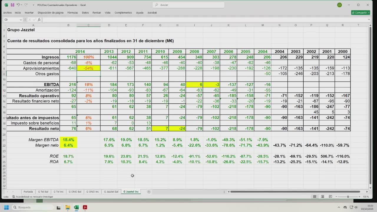Open the Ayuda tab
Screen dimensions: 377x212
pyautogui.click(x=140, y=13)
